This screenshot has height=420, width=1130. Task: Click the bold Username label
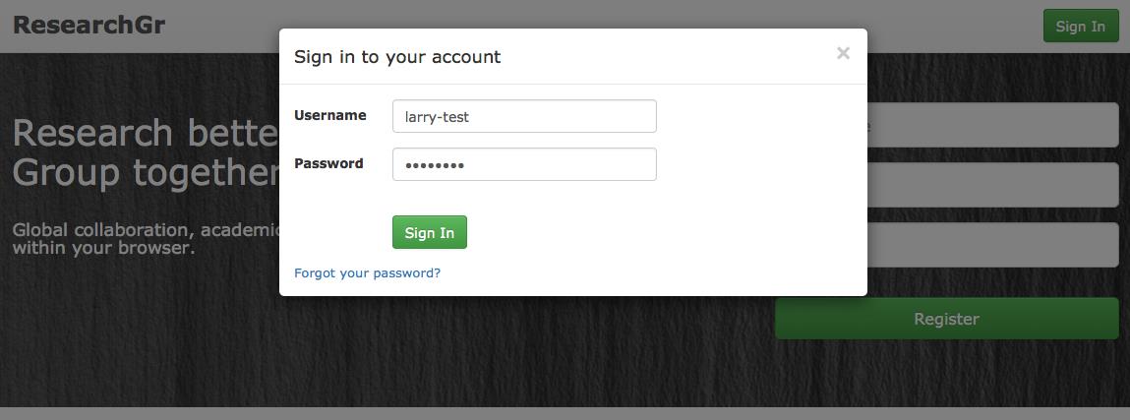330,115
